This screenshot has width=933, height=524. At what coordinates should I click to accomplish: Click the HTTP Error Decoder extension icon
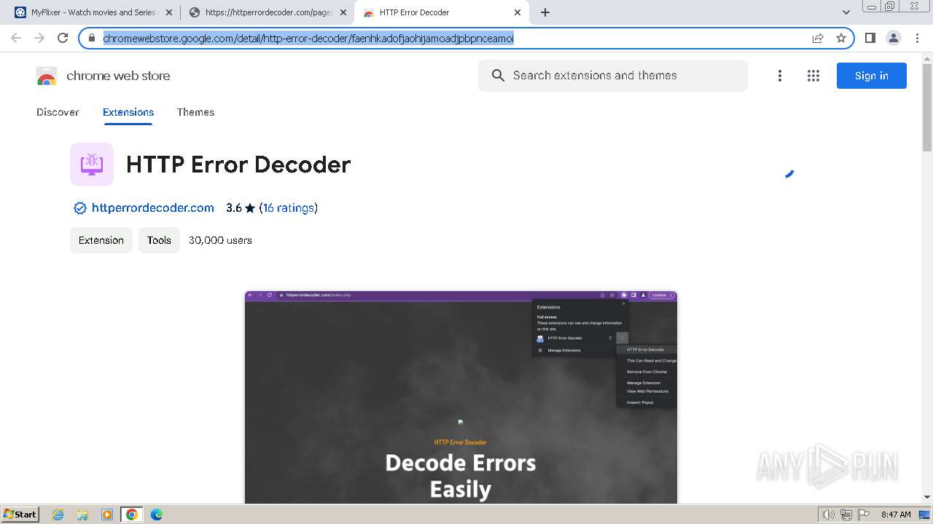92,164
